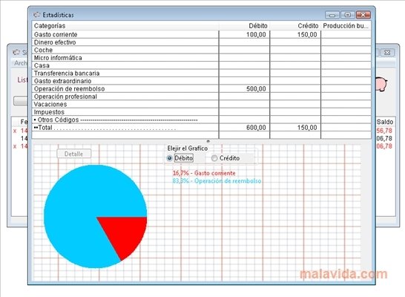Minimize the Estadísticas window
405x297 pixels.
coord(332,15)
